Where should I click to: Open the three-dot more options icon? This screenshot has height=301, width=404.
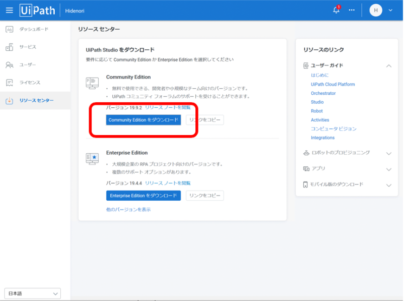pos(352,10)
